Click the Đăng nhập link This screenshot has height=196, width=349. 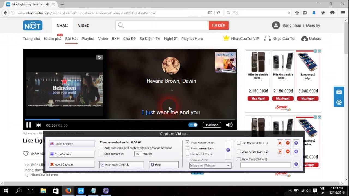click(x=292, y=25)
